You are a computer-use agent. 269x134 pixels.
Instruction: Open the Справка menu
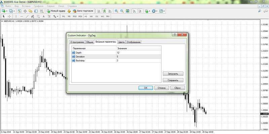coord(72,6)
